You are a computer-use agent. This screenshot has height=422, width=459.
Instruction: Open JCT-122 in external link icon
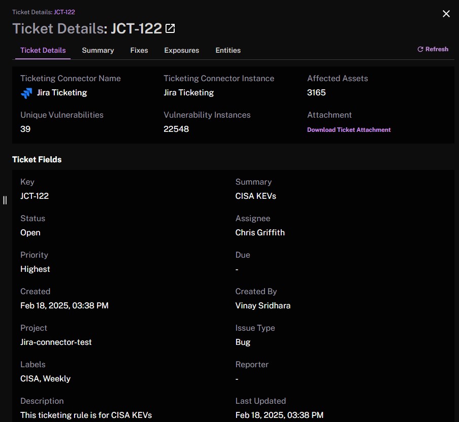pos(170,28)
